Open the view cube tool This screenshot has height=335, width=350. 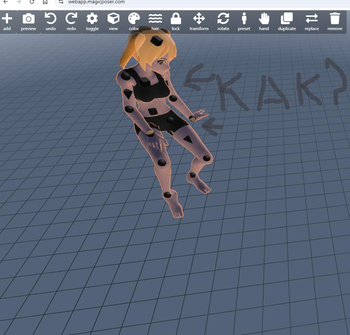point(113,22)
